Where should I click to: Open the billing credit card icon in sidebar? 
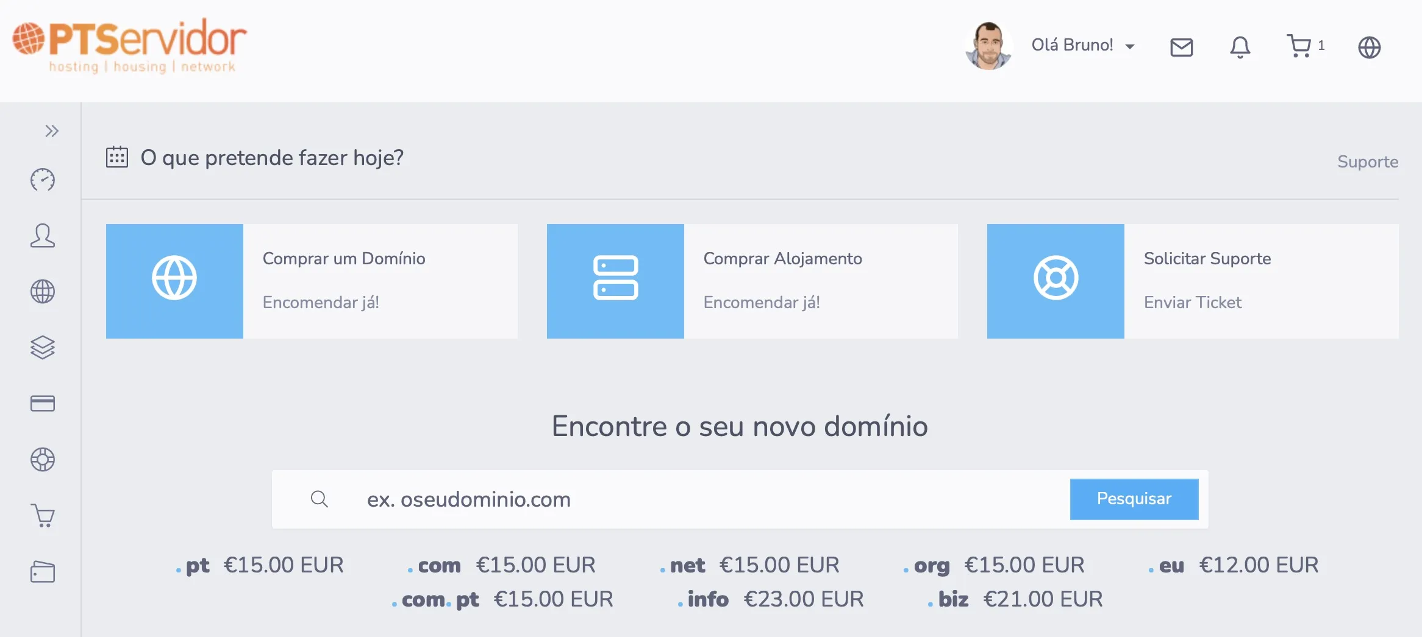(x=43, y=404)
